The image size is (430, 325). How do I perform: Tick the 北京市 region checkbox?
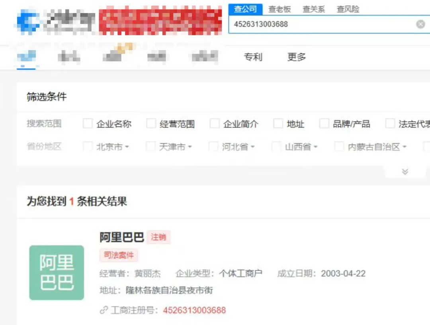pyautogui.click(x=88, y=146)
